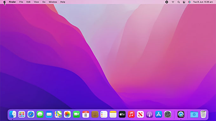
Task: Open News from the Dock
Action: pos(140,114)
